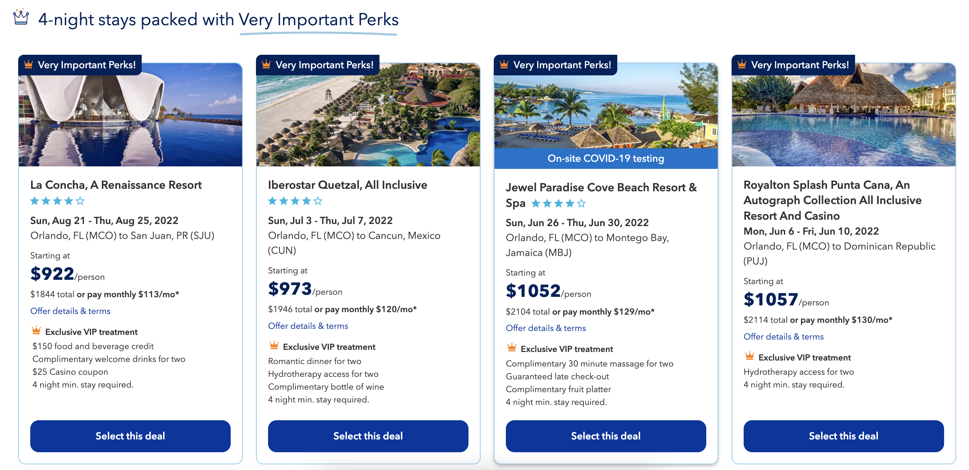Click the star rating beside Jewel Paradise Cove Spa
This screenshot has height=470, width=969.
[558, 204]
